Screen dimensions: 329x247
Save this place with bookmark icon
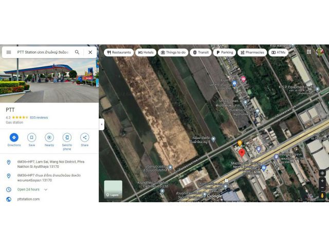[32, 137]
